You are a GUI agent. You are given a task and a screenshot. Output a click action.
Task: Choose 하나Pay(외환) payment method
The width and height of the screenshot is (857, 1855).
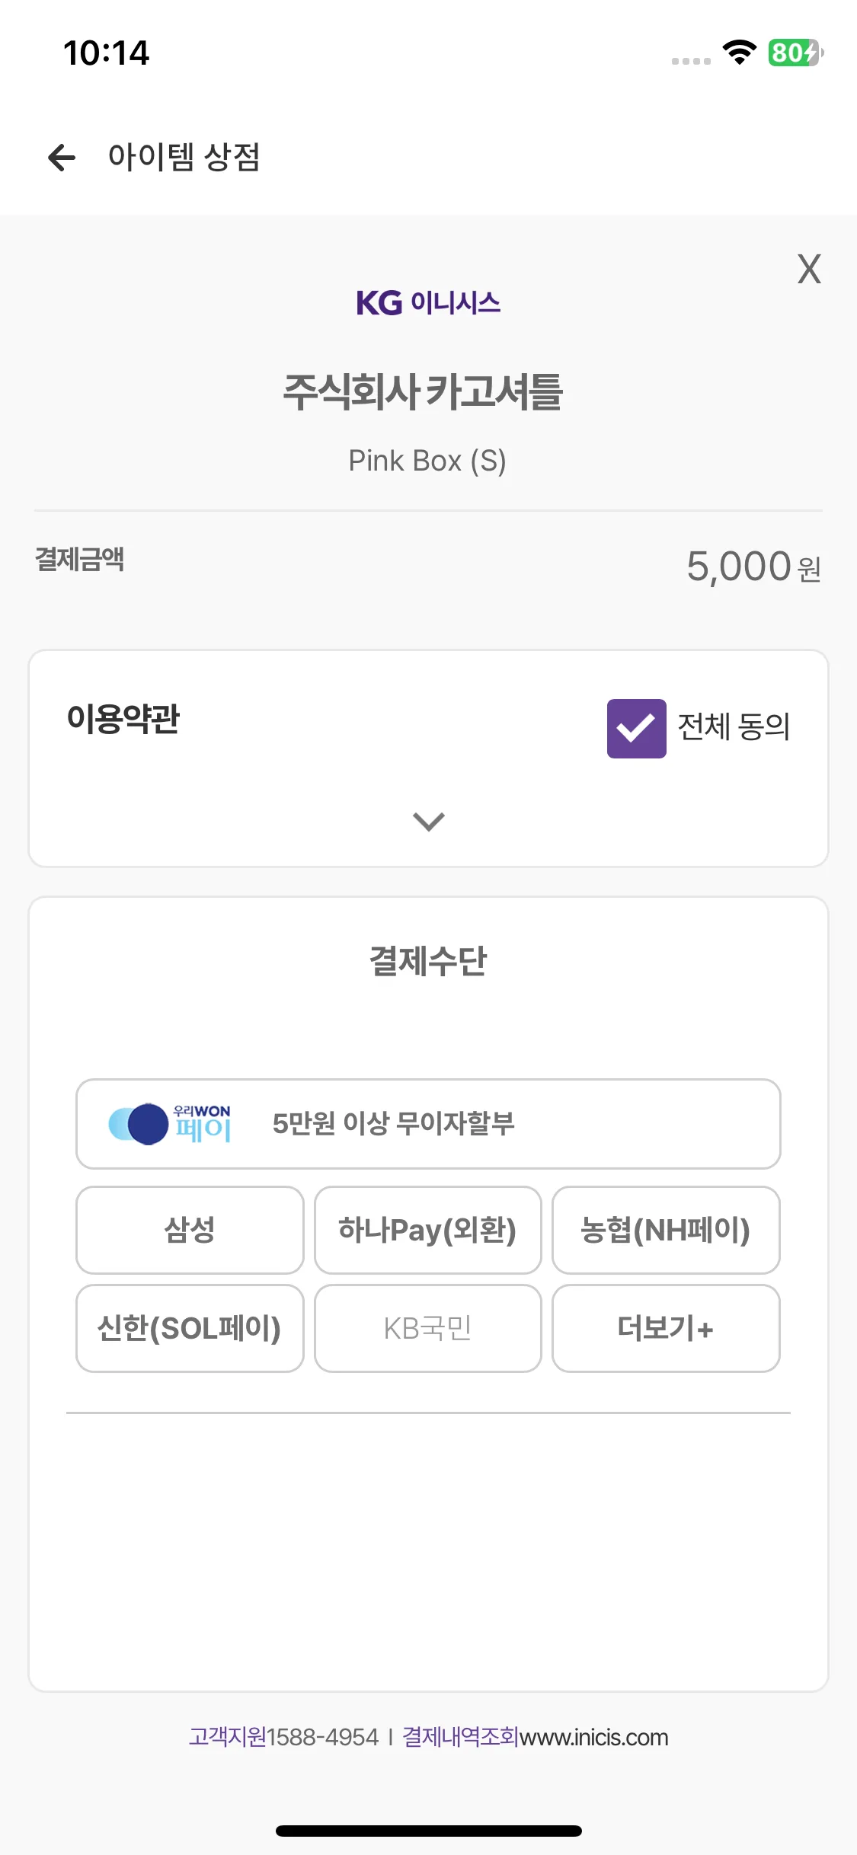click(427, 1230)
